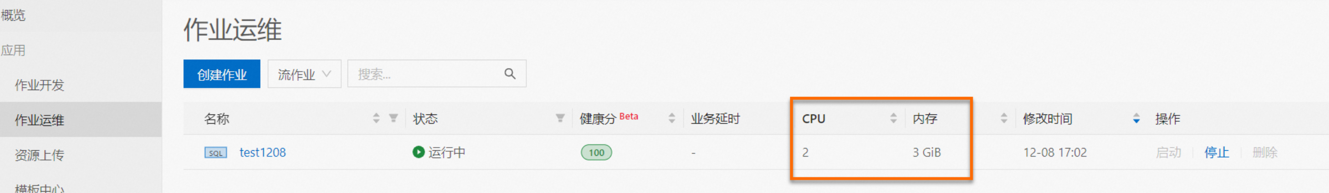This screenshot has height=193, width=1329.
Task: Sort by 内存 column arrows
Action: (1004, 119)
